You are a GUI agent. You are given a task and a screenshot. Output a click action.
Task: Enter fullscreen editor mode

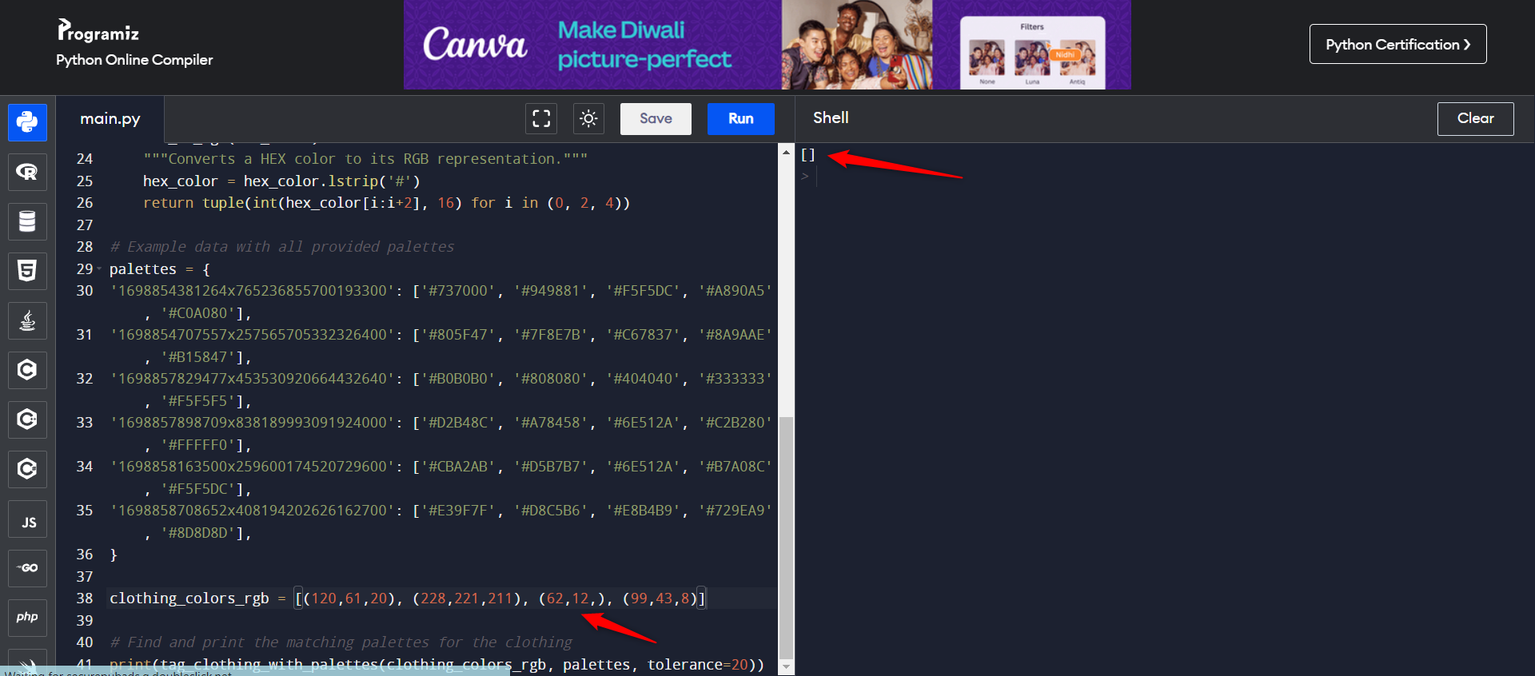[541, 119]
